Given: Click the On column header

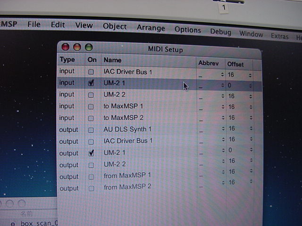Looking at the screenshot, I should click(x=93, y=60).
